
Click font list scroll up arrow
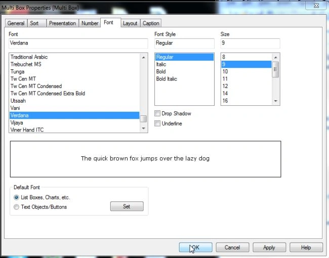click(x=144, y=58)
